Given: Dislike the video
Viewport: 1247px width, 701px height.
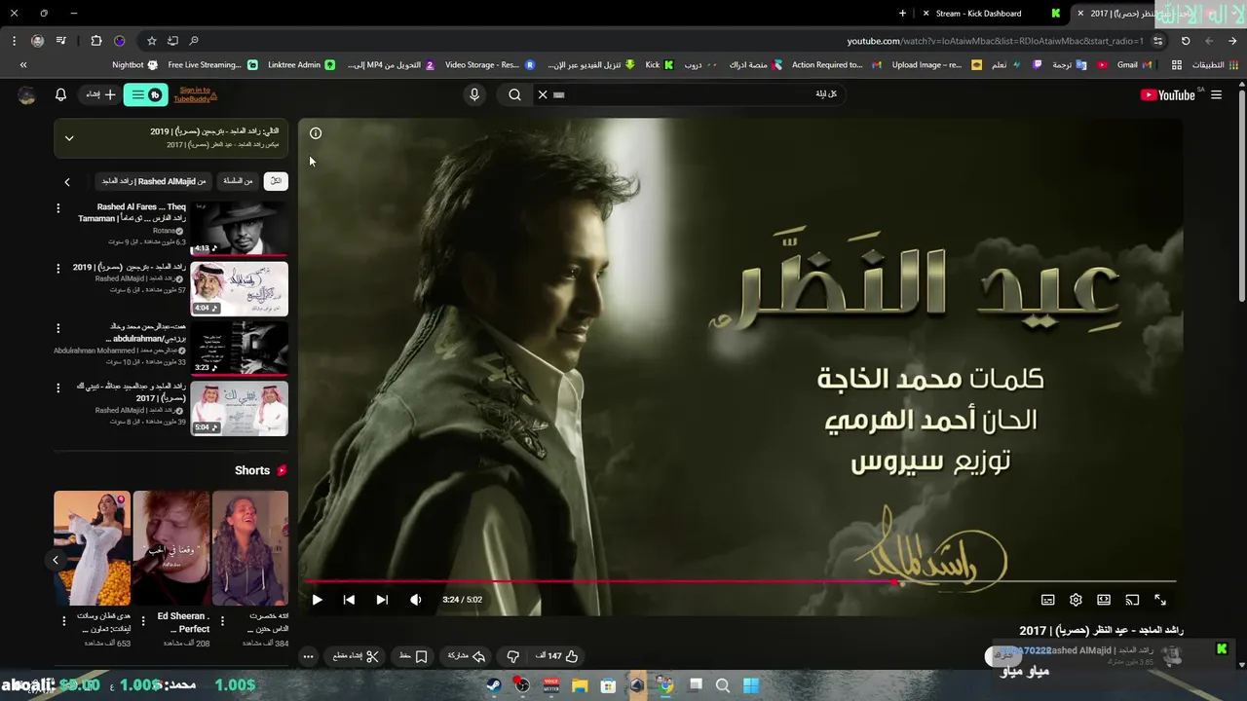Looking at the screenshot, I should point(513,656).
